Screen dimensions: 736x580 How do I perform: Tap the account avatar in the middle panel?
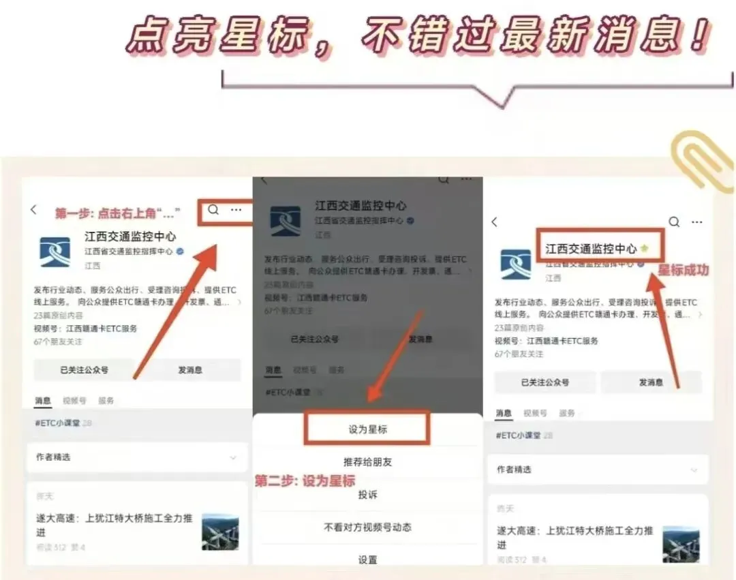[286, 221]
